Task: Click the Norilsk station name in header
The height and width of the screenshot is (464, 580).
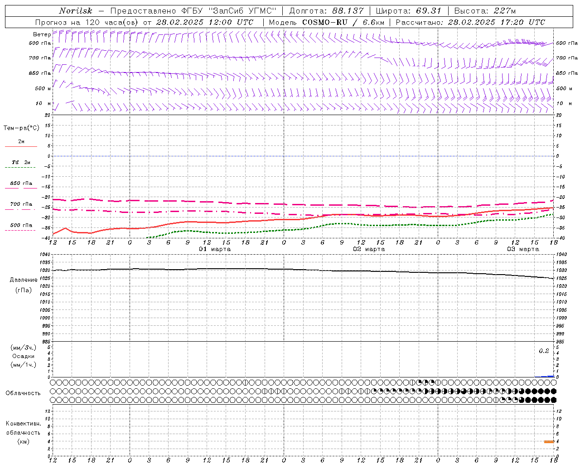Action: (76, 11)
